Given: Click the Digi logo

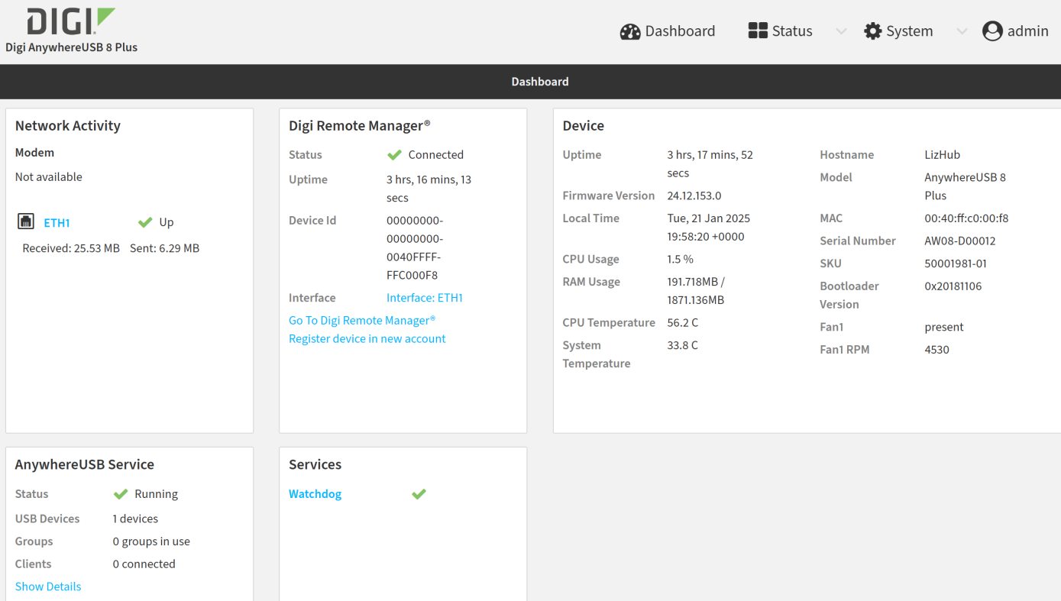Looking at the screenshot, I should (x=71, y=21).
